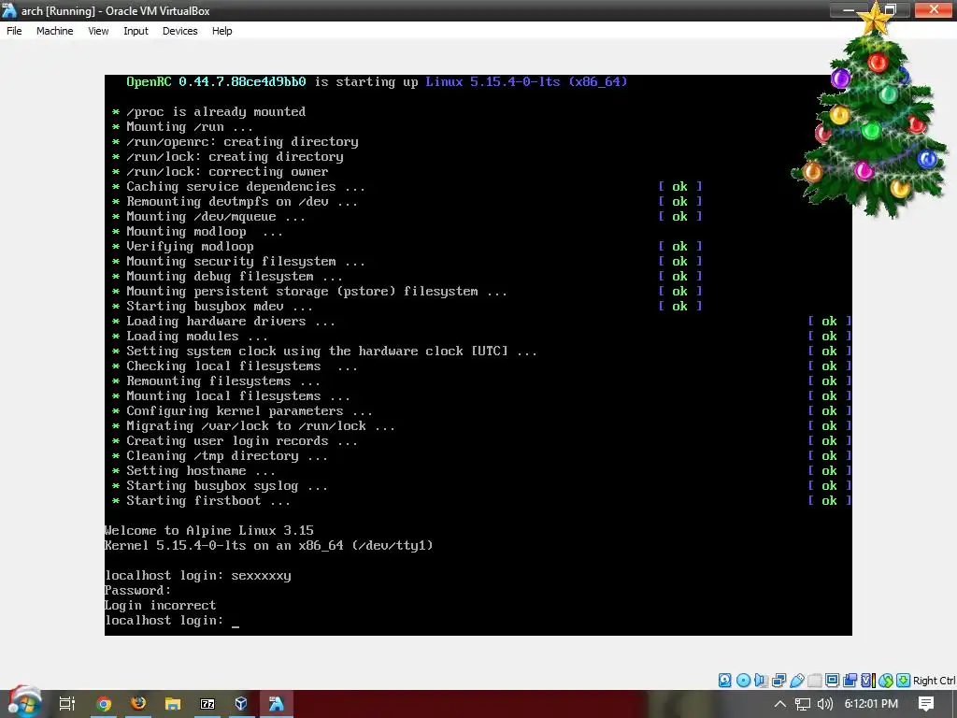
Task: Click the Right Ctrl host key label
Action: tap(935, 681)
